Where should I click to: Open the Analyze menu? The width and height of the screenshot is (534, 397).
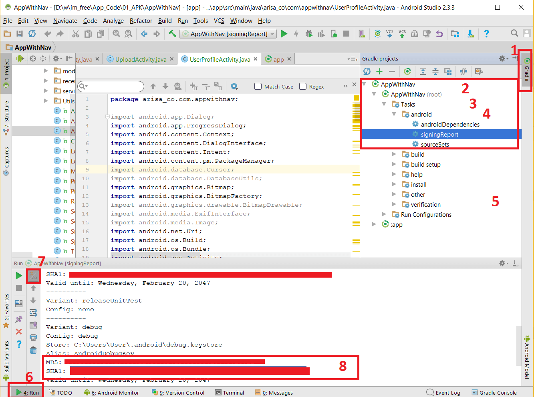[x=113, y=21]
